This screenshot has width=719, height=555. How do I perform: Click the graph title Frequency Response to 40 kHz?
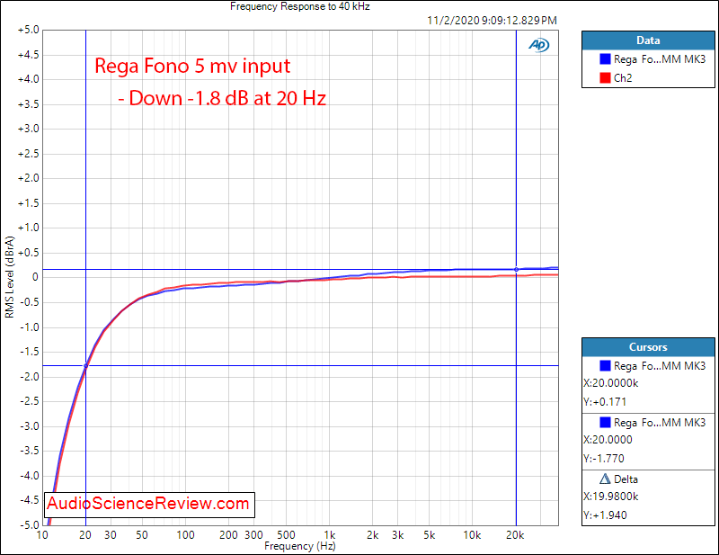(300, 6)
